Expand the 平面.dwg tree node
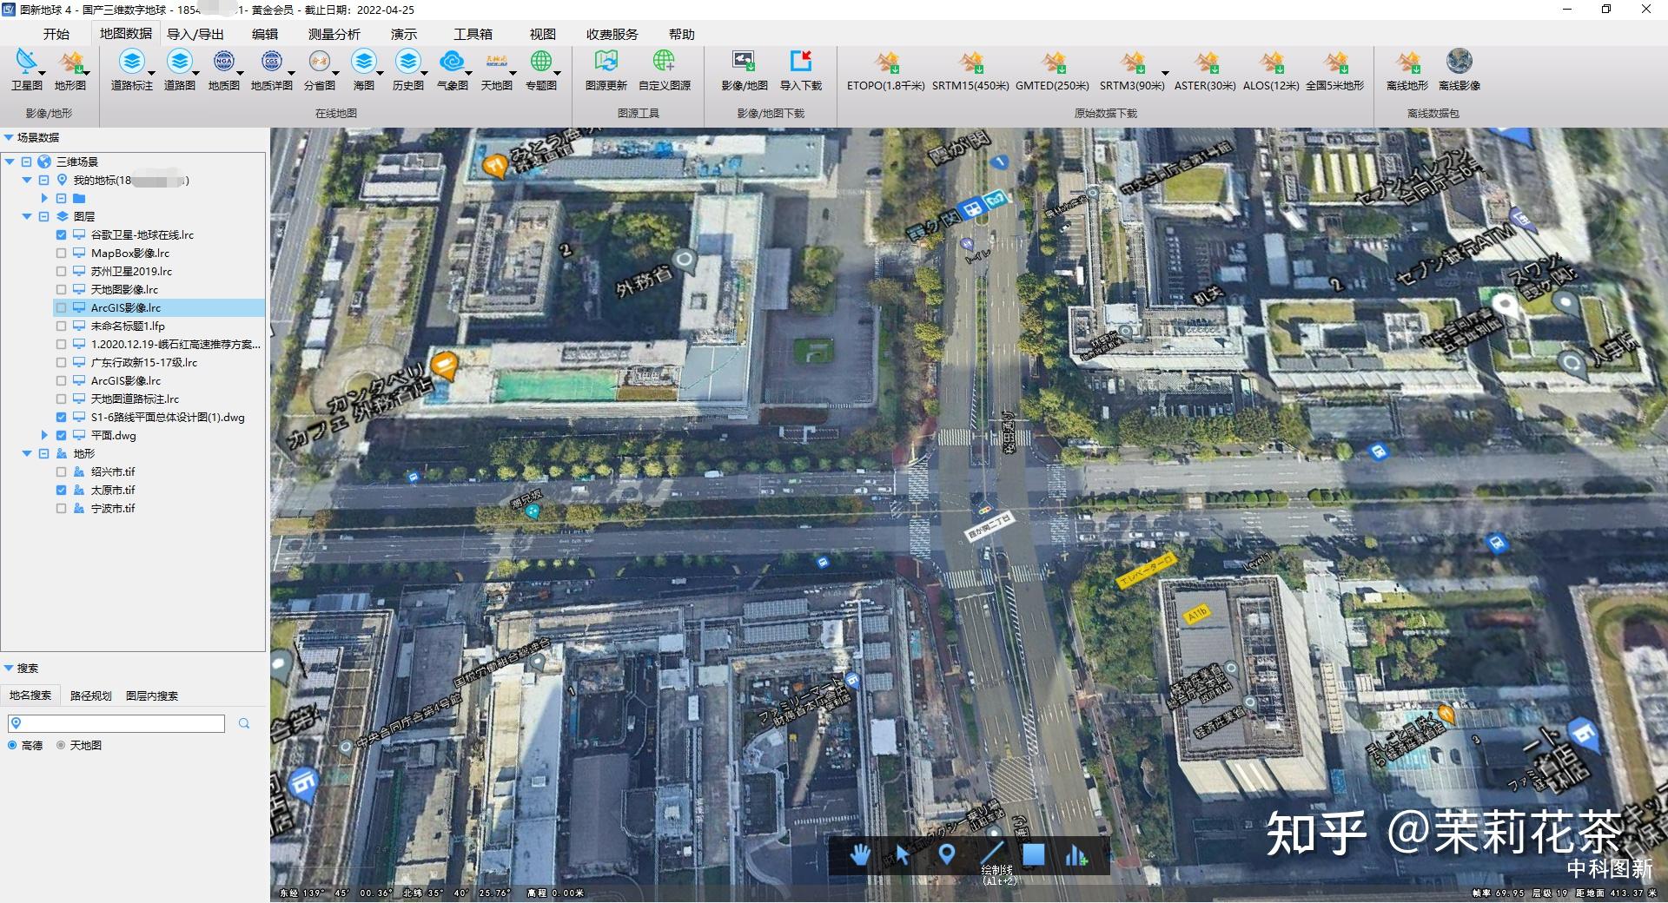 click(x=44, y=435)
